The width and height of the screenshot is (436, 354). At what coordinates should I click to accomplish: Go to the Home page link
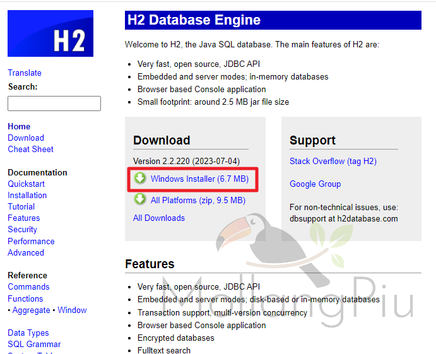point(19,126)
